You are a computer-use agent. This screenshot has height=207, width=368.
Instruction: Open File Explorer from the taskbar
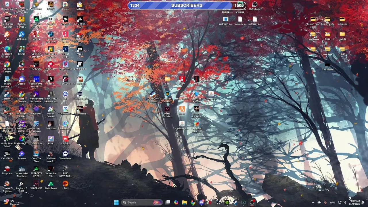point(185,202)
